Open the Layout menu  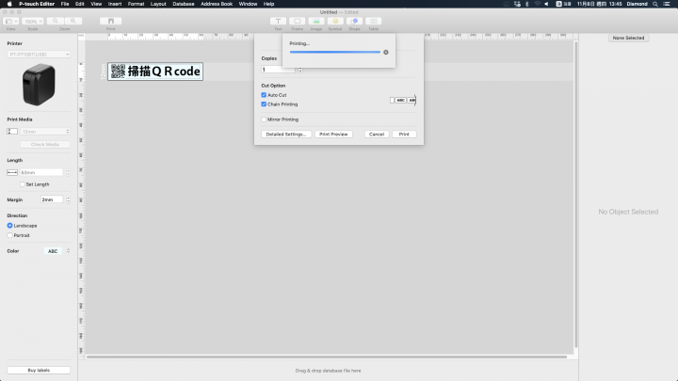coord(158,4)
